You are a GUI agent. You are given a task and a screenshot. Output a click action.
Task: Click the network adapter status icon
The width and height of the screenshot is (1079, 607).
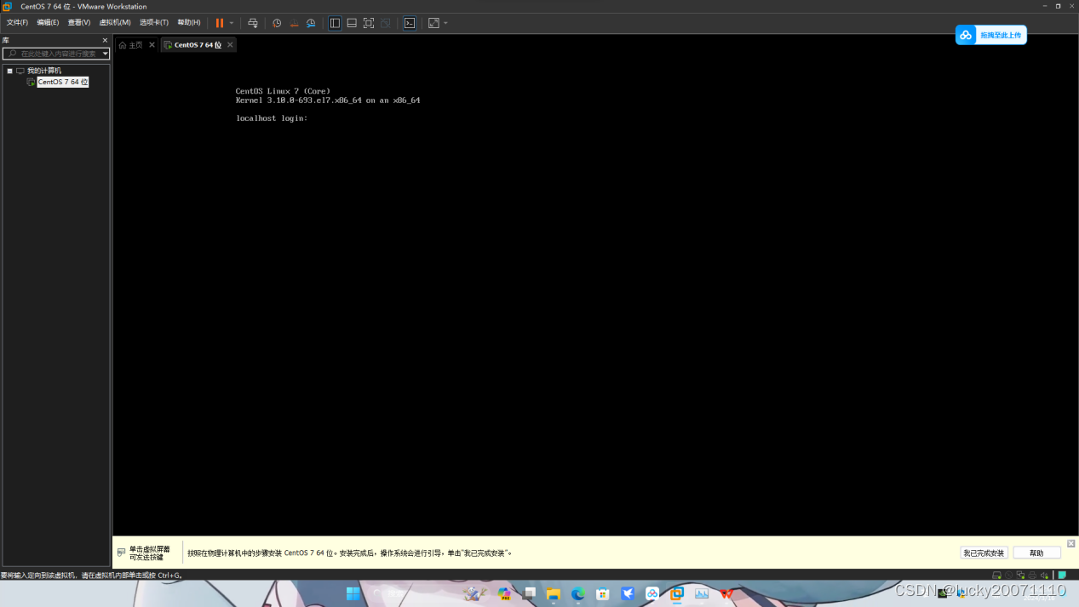point(1021,576)
